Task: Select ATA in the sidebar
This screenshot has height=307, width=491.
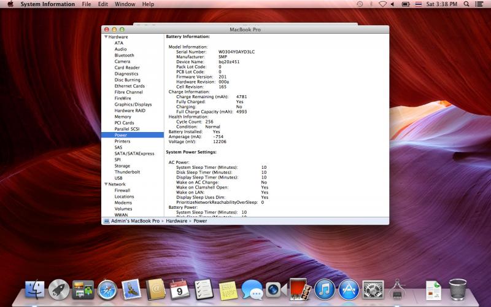Action: tap(118, 43)
